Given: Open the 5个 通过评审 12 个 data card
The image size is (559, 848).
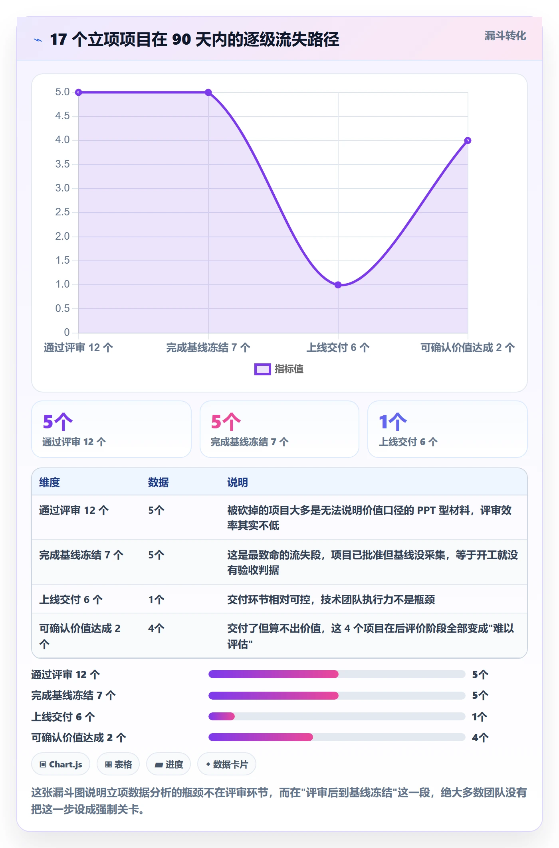Looking at the screenshot, I should (x=111, y=429).
